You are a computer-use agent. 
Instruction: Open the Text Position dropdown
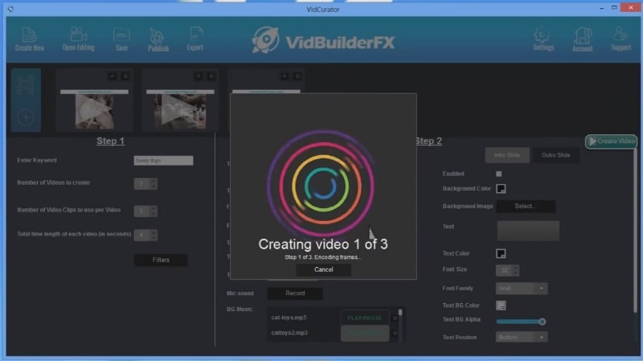(521, 337)
